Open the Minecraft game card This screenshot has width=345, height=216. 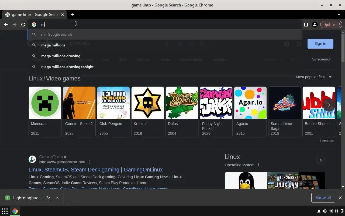coord(45,112)
